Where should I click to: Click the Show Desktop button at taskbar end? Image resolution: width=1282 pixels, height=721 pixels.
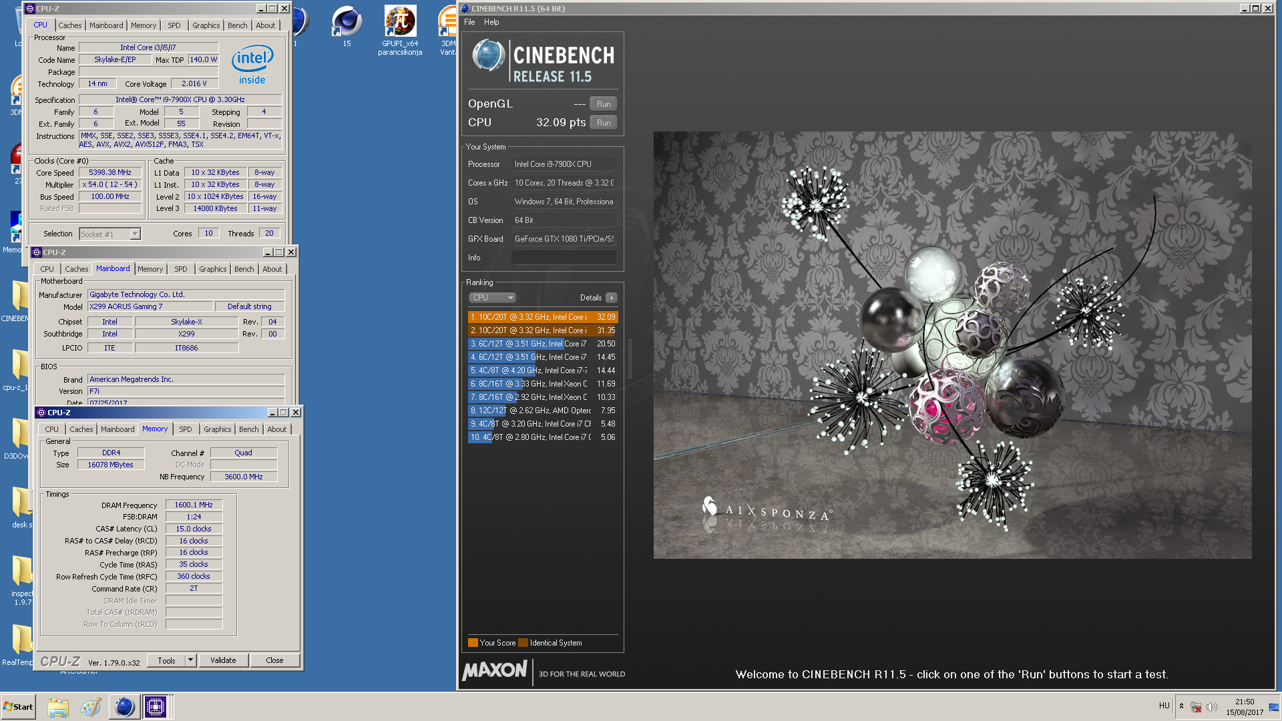(x=1275, y=707)
